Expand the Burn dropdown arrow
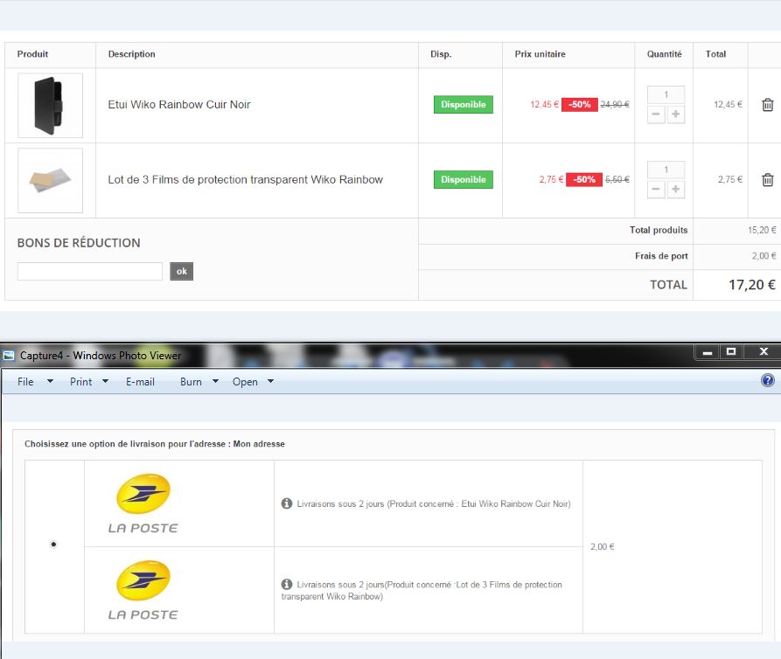 (x=215, y=381)
